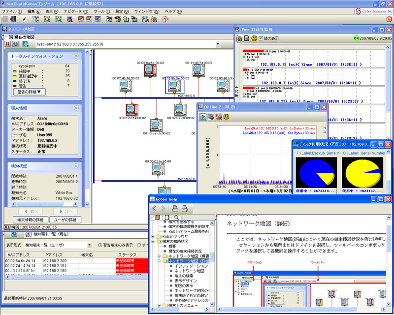The image size is (394, 315).
Task: Click the 前へ button in left panel
Action: pos(31,212)
